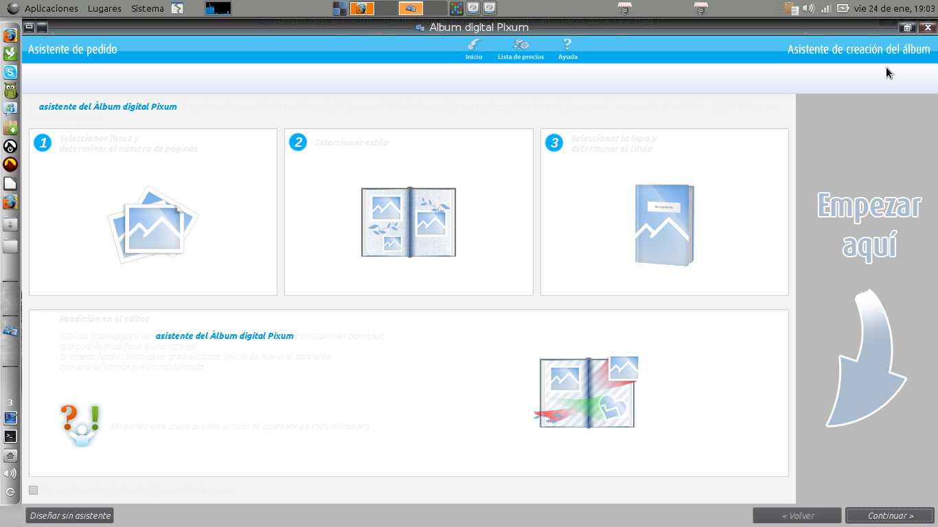Click the blue number 3 step badge
938x527 pixels.
[x=553, y=143]
